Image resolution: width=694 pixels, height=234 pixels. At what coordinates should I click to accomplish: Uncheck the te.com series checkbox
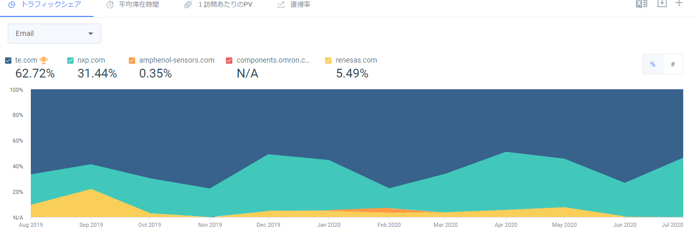coord(8,61)
